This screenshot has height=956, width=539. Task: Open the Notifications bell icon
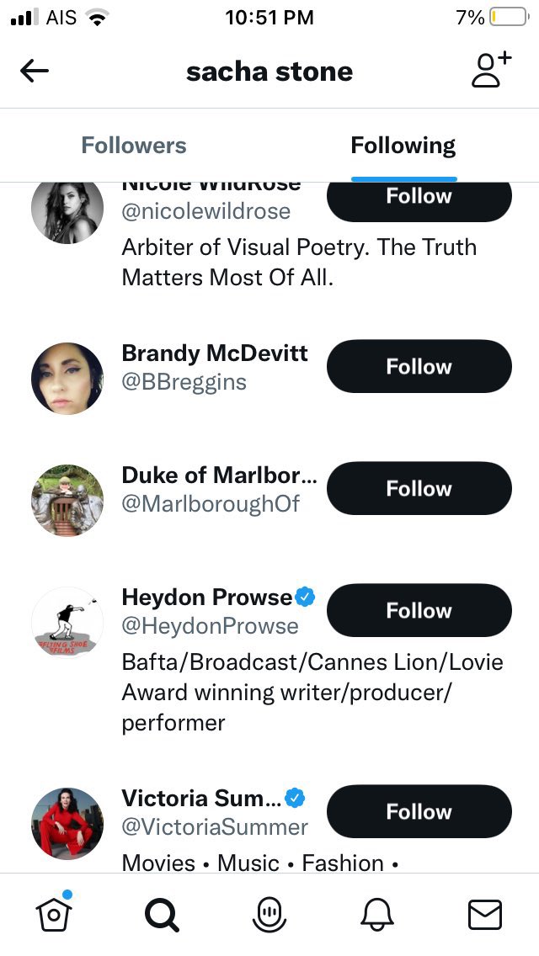click(x=376, y=914)
